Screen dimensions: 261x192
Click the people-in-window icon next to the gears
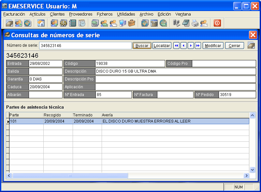tap(54, 23)
